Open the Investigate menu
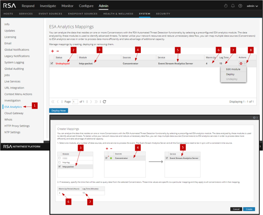This screenshot has width=263, height=215. tap(48, 6)
